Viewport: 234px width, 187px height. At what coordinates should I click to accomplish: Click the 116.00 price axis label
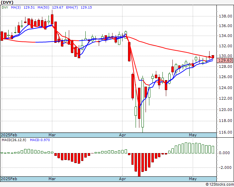coord(225,132)
